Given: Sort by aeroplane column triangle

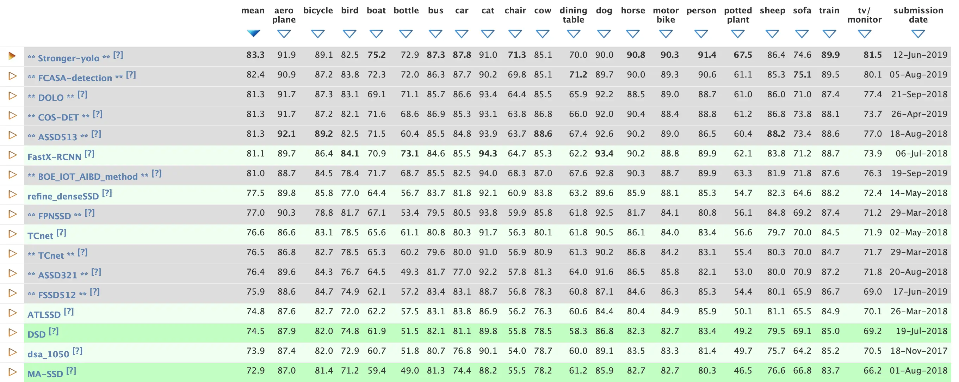Looking at the screenshot, I should coord(284,34).
